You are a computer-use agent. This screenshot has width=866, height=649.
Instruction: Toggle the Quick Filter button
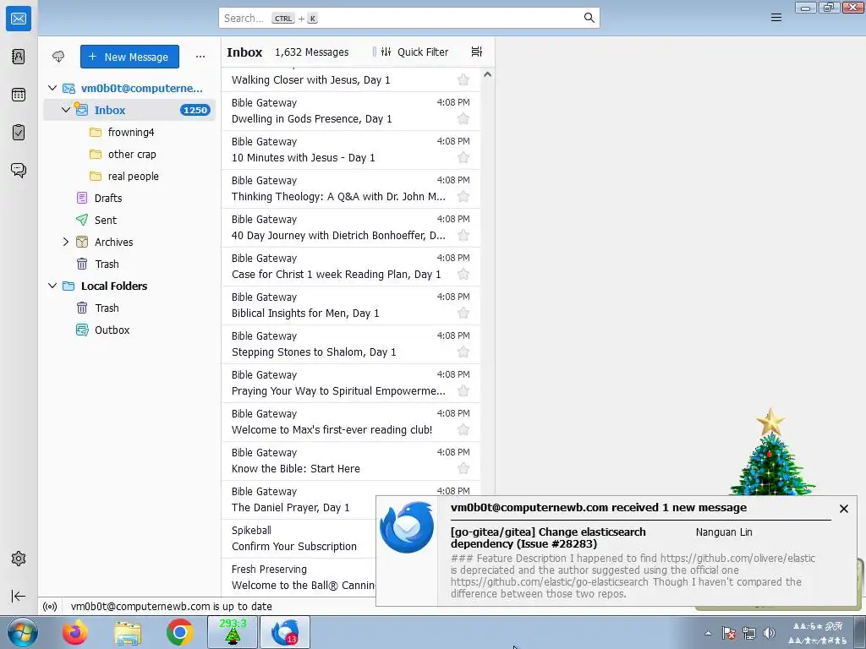click(414, 52)
